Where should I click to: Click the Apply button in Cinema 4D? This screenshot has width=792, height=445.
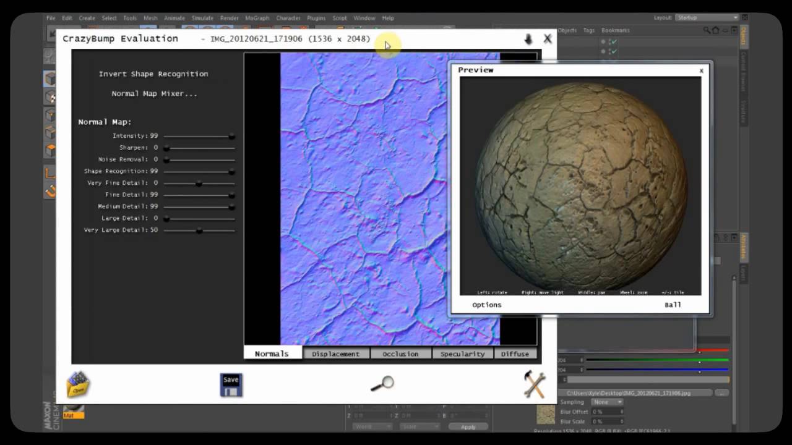[468, 427]
